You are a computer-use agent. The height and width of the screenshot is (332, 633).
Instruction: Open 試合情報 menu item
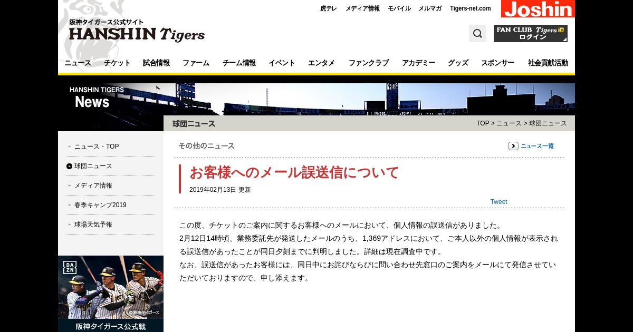pyautogui.click(x=156, y=63)
